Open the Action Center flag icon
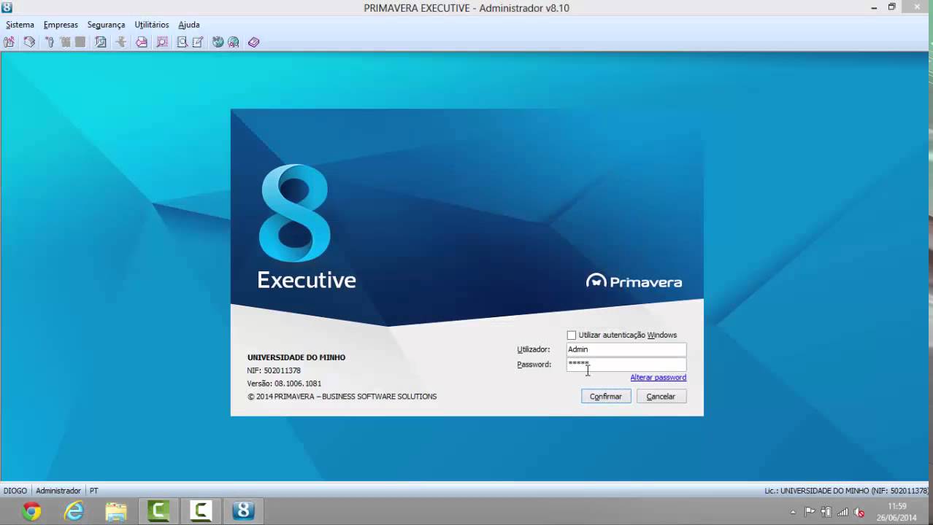This screenshot has height=525, width=933. [810, 512]
